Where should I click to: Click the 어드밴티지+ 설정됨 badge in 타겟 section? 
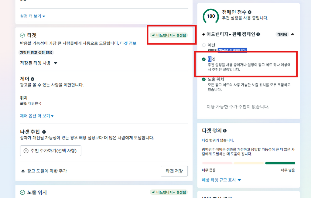[x=169, y=35]
